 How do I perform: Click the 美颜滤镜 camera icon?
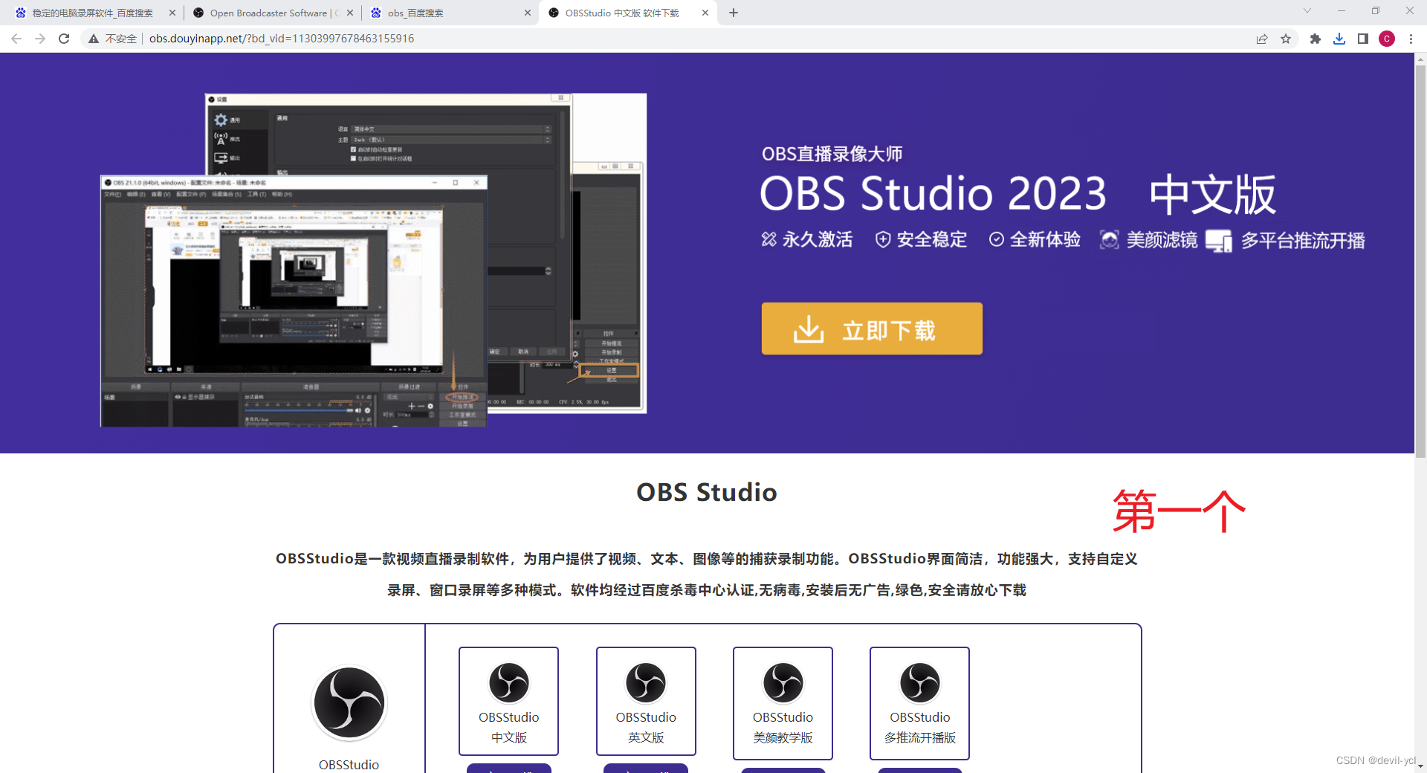point(1110,239)
